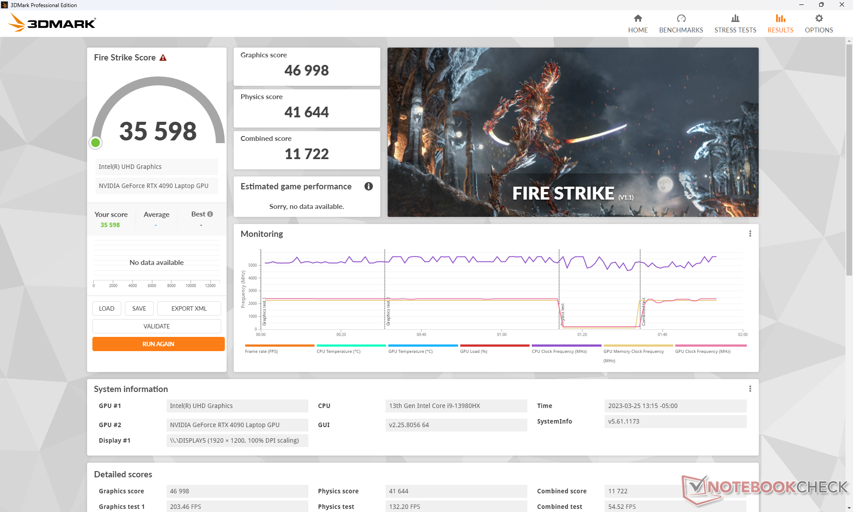Click the Fire Strike preview image
The height and width of the screenshot is (512, 853).
573,132
